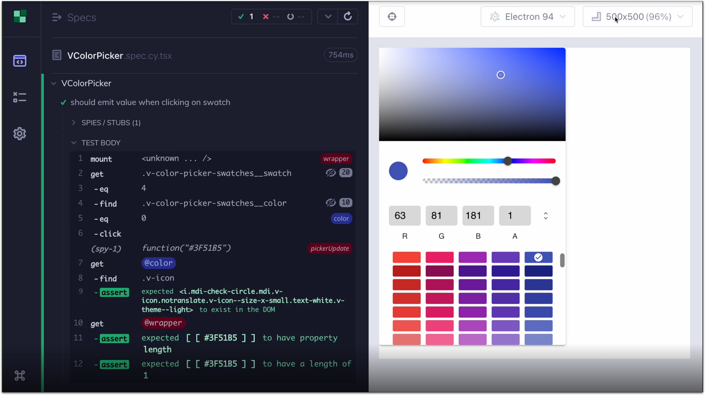Rerun tests with the reload icon
Viewport: 705px width, 395px height.
click(x=348, y=17)
